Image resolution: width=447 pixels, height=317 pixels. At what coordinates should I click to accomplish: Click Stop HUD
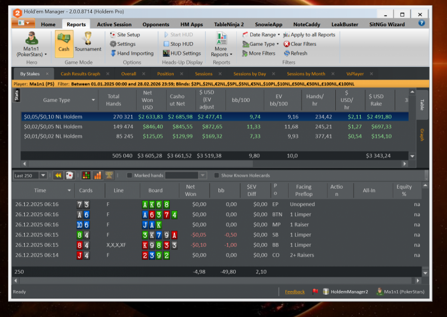point(178,44)
